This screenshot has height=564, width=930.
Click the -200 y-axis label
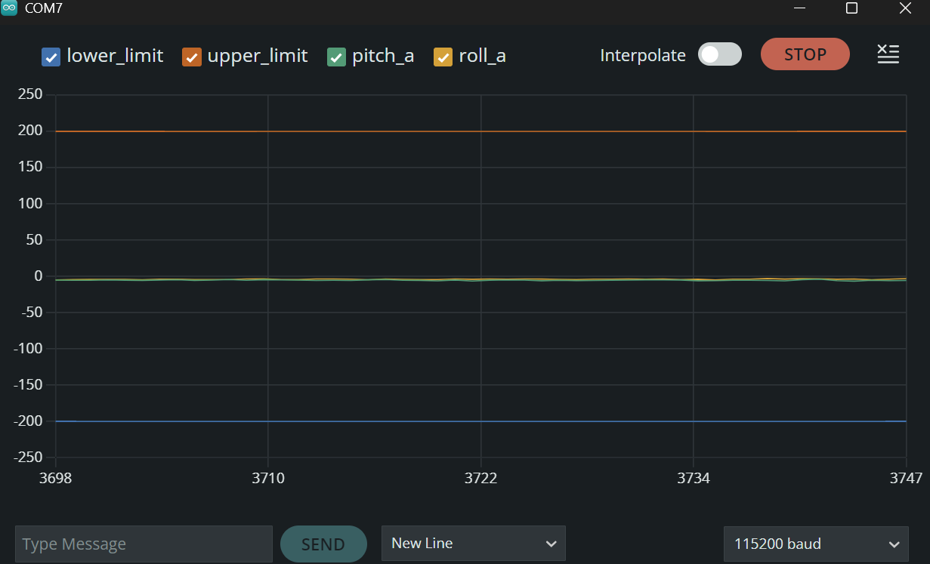click(x=27, y=421)
